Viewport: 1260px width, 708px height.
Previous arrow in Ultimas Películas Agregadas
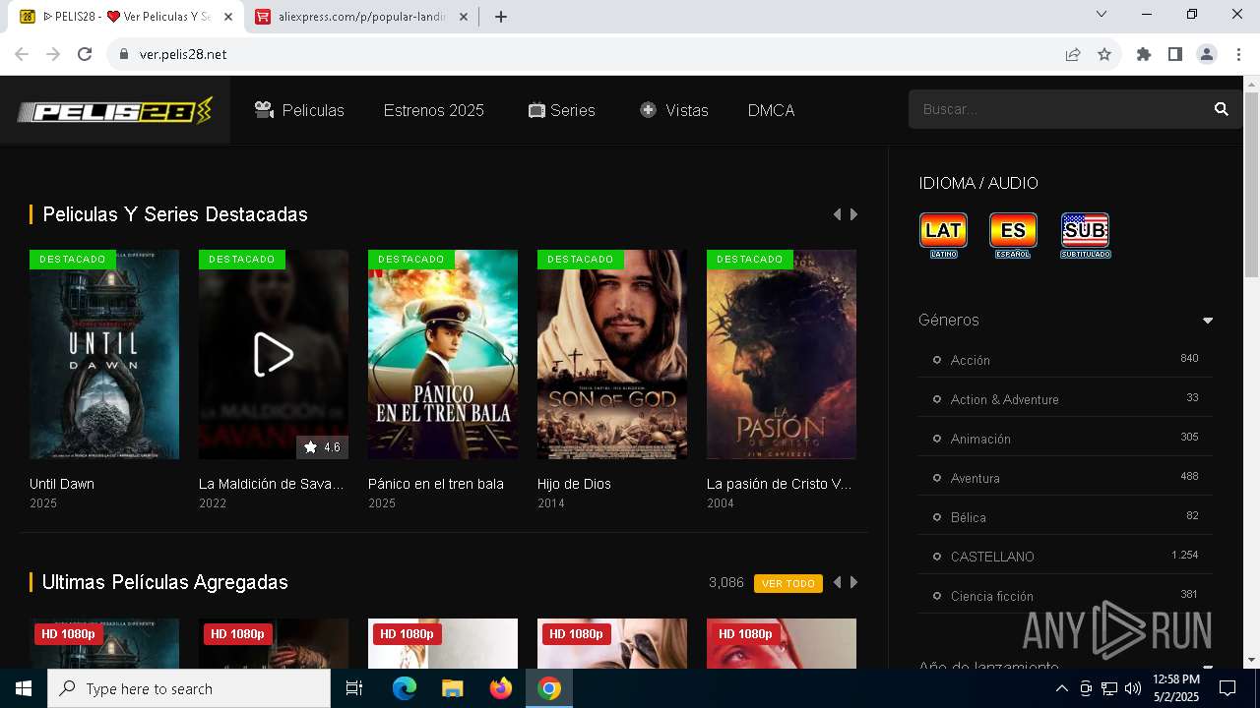pyautogui.click(x=837, y=582)
